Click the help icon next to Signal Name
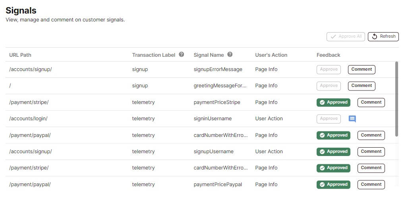 [230, 55]
